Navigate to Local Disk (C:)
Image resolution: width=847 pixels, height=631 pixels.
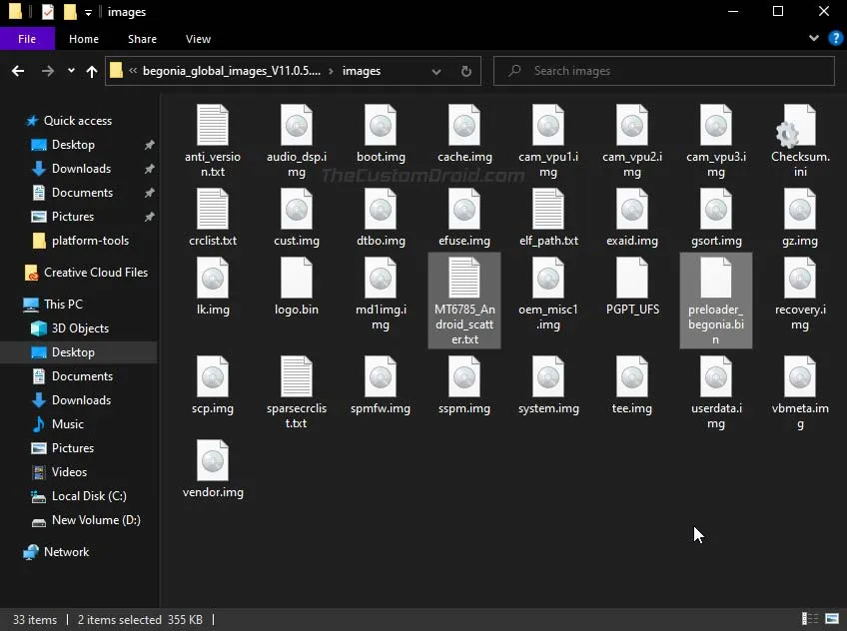pyautogui.click(x=88, y=496)
